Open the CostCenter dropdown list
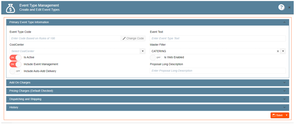The image size is (296, 124). (x=143, y=51)
